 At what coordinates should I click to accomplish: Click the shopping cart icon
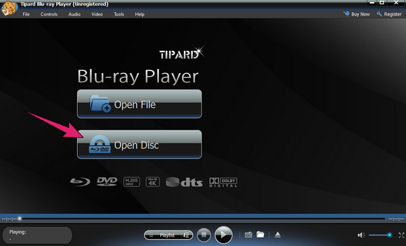coord(346,14)
